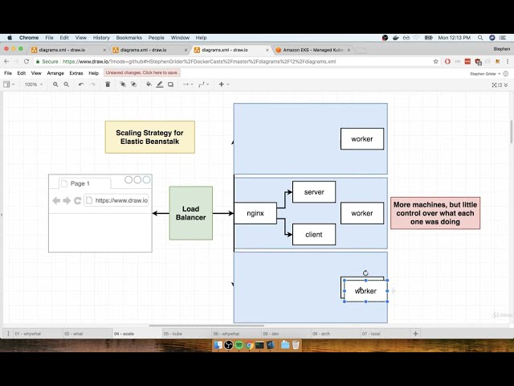The image size is (514, 386).
Task: Open Spotify from the dock
Action: [239, 345]
